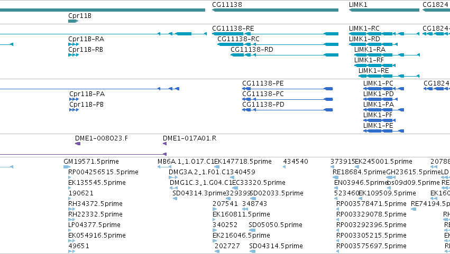Select LIMK1-PE protein label

378,126
